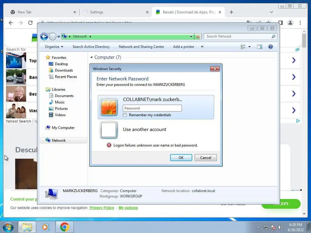The image size is (311, 233).
Task: Open Desktop in Favorites
Action: click(x=61, y=64)
